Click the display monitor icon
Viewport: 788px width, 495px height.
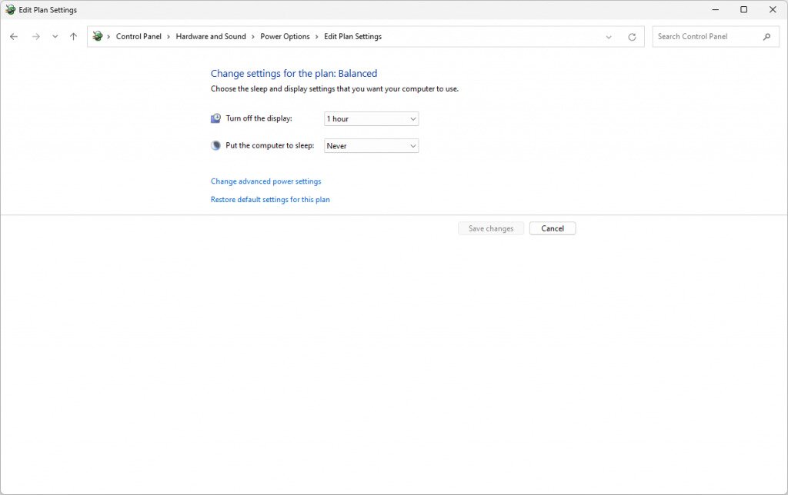[215, 118]
